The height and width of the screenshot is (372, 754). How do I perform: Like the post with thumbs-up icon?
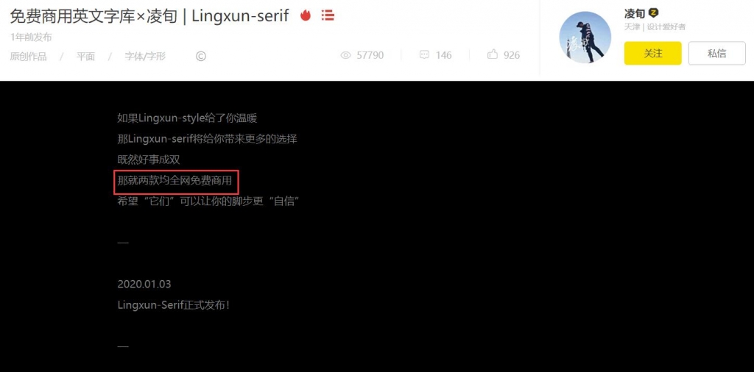[493, 54]
